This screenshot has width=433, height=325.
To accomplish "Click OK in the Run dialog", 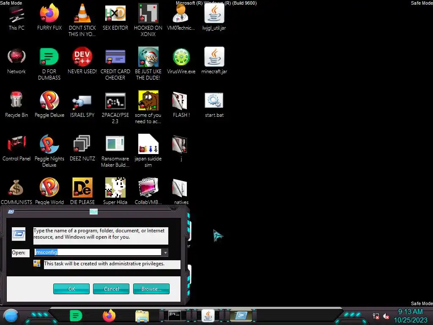I will coord(71,289).
